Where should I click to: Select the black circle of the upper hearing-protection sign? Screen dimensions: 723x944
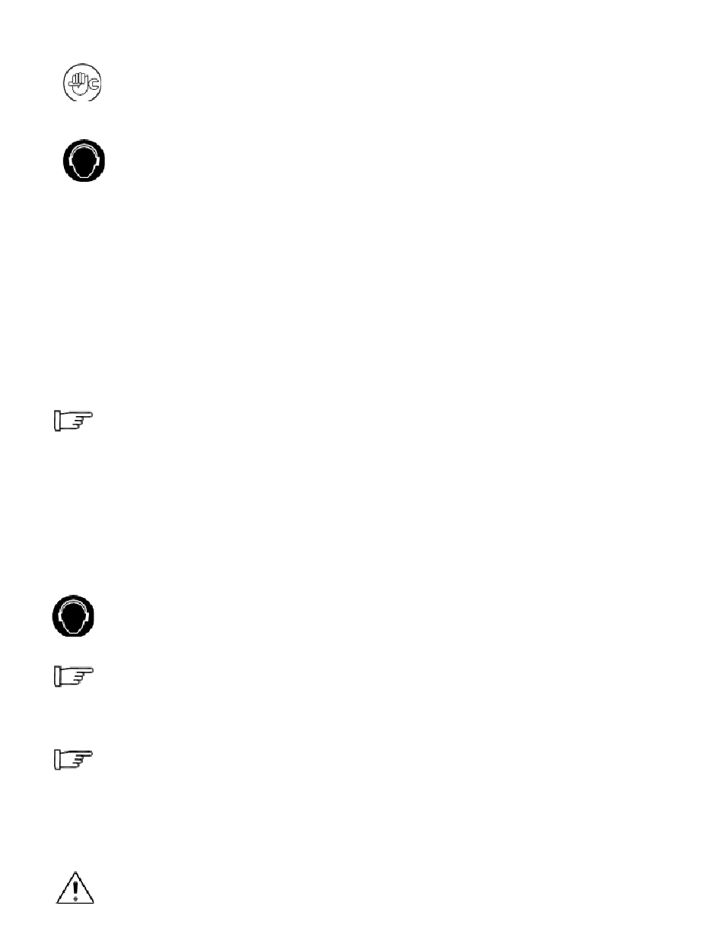point(84,161)
